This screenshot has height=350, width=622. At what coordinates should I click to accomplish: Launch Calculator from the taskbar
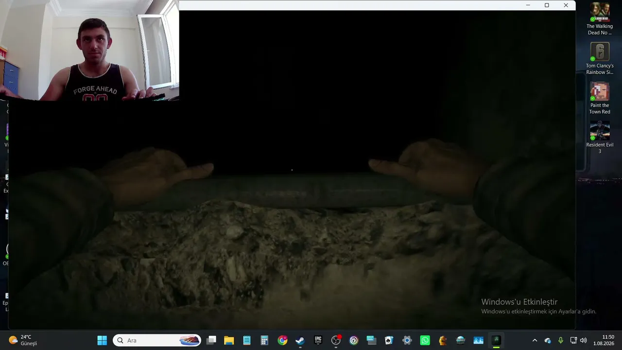coord(264,340)
